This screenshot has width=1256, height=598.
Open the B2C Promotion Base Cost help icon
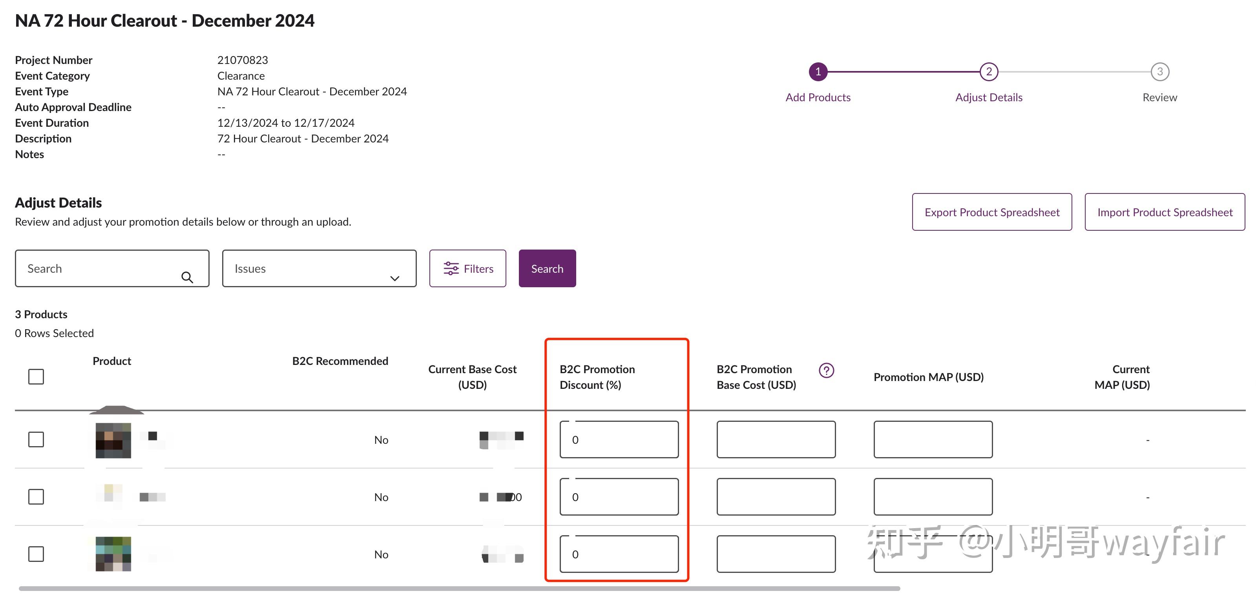(x=826, y=370)
